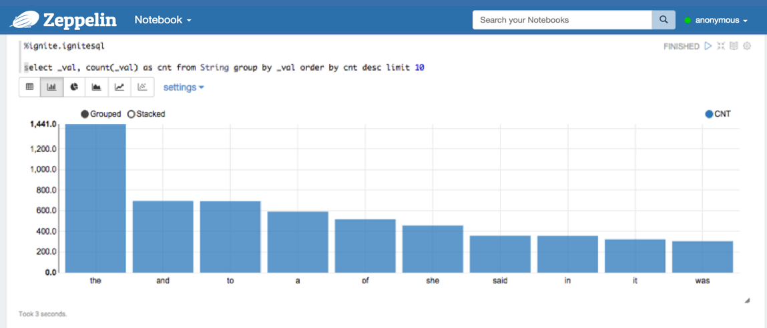Click the Zeppelin logo home link
The width and height of the screenshot is (767, 328).
pos(63,20)
